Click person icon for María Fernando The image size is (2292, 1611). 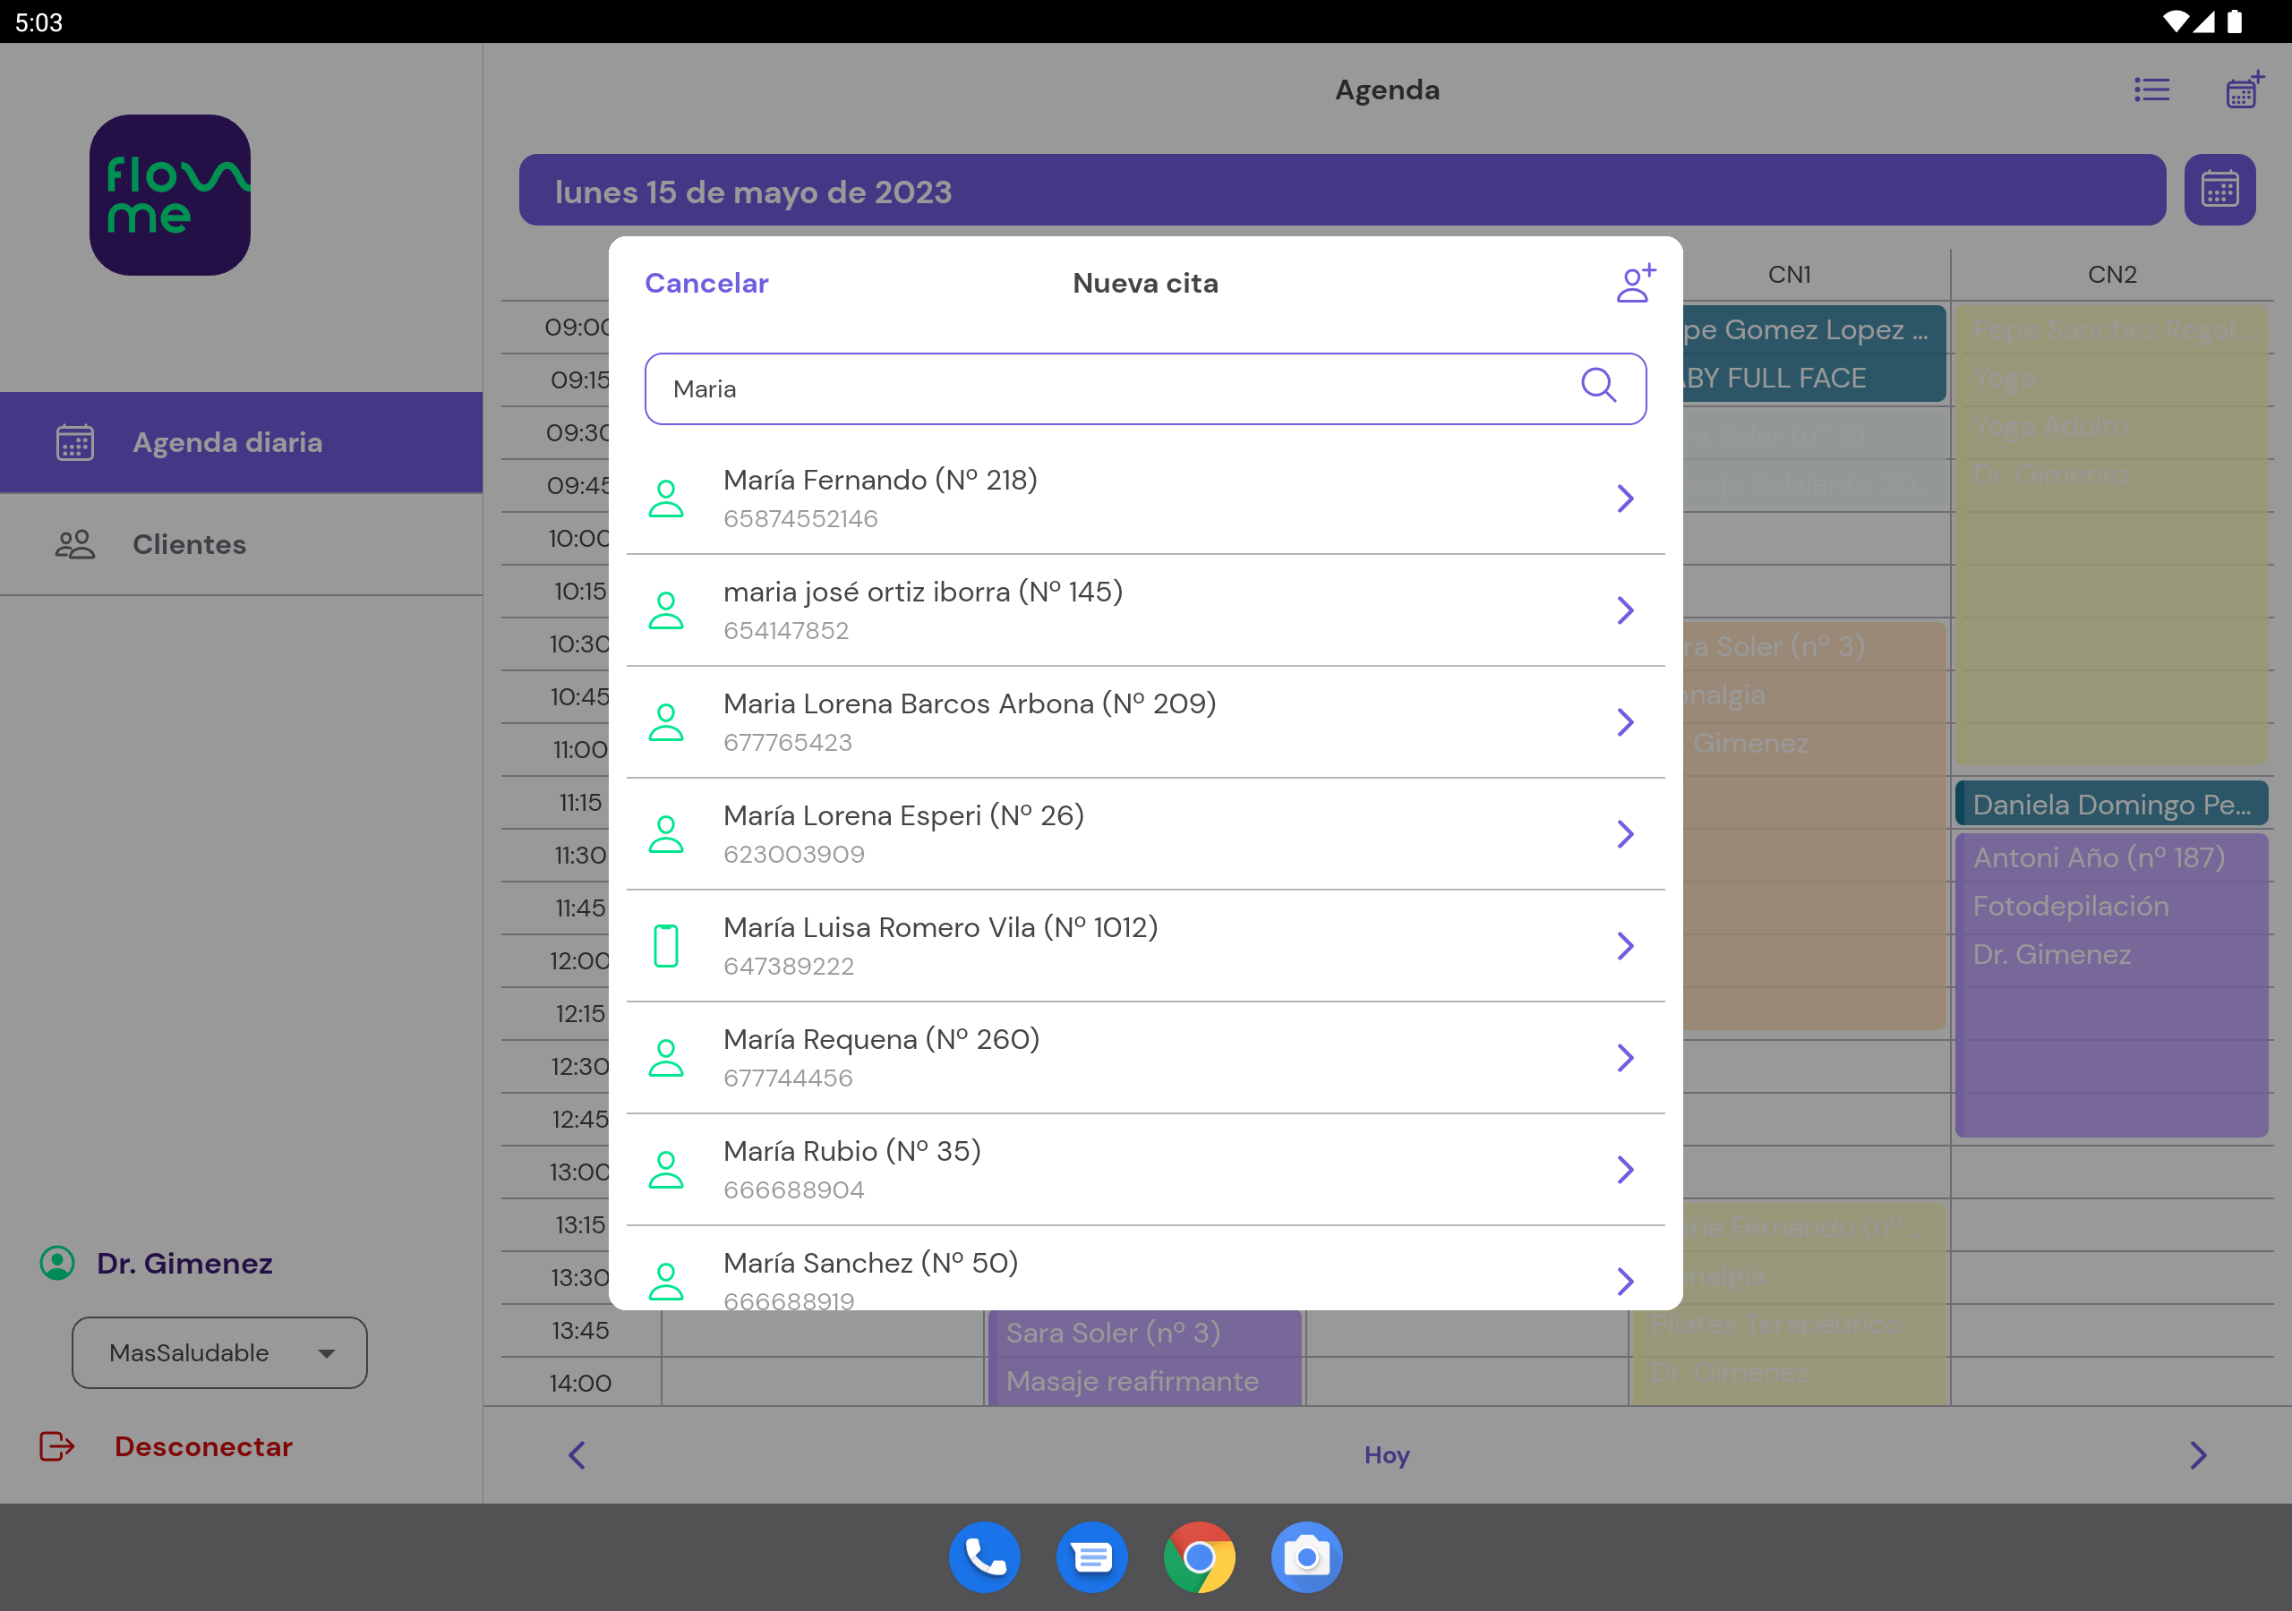666,499
